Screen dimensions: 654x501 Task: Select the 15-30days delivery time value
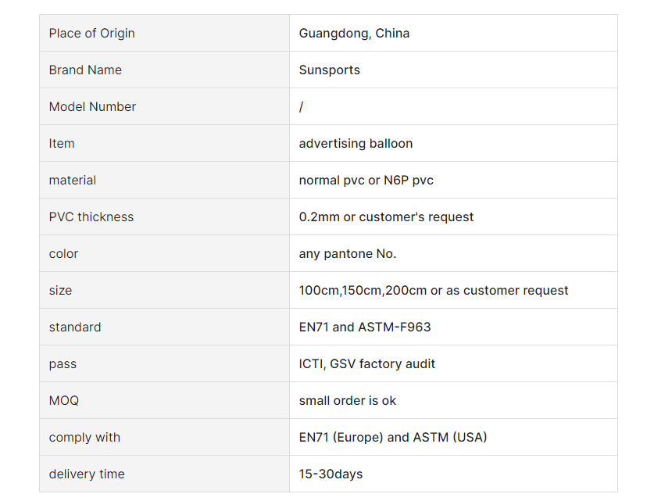(331, 474)
